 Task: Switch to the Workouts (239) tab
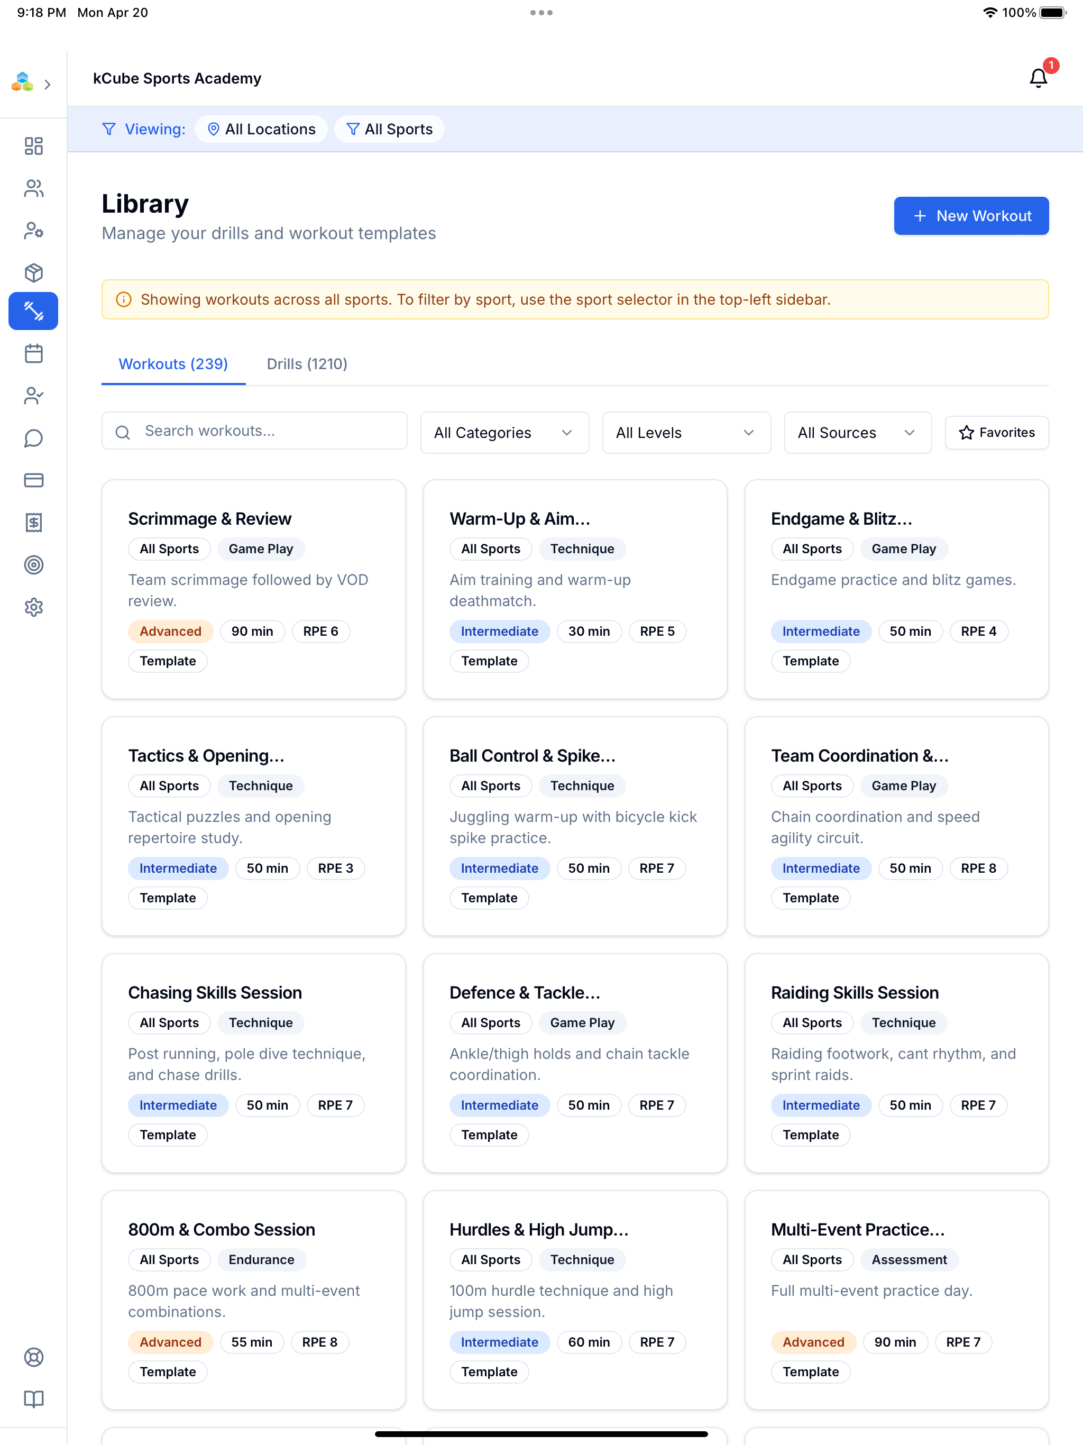click(173, 364)
